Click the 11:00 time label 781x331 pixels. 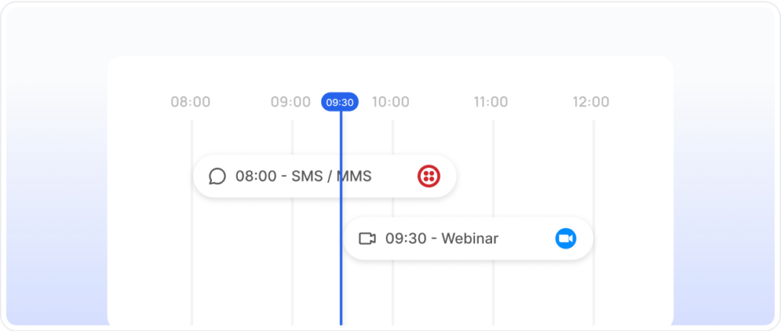pyautogui.click(x=490, y=102)
